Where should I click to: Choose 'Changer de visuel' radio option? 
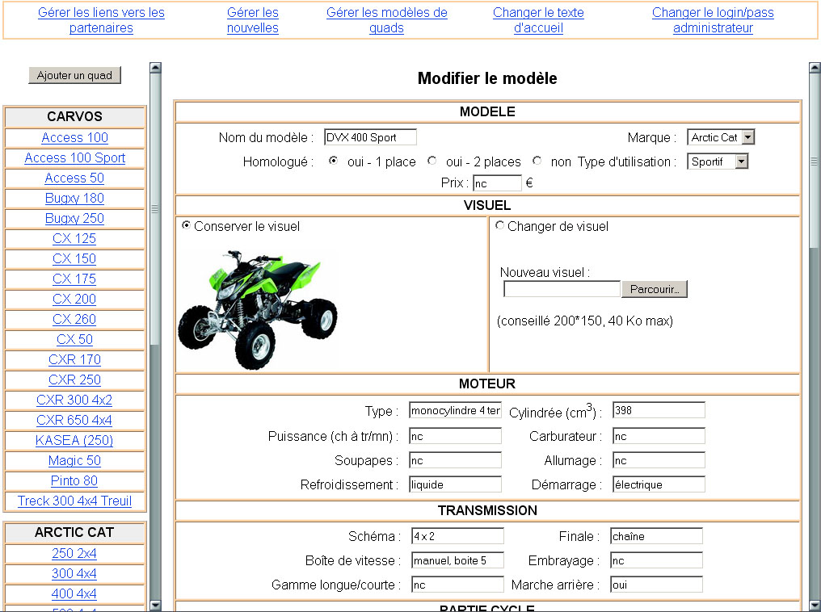499,225
